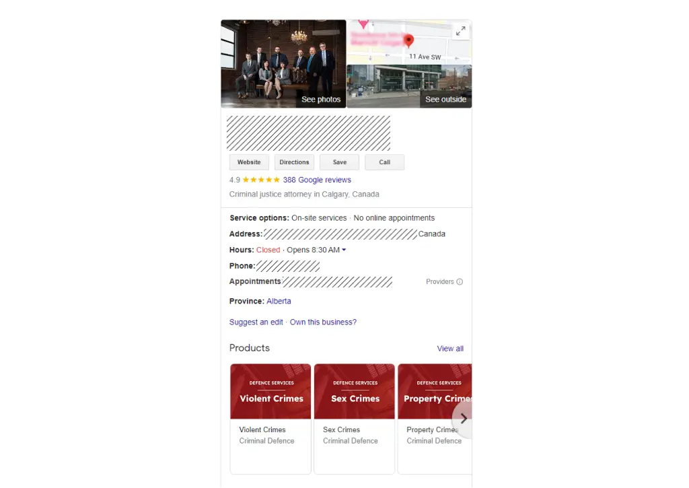Click the Call button
Image resolution: width=689 pixels, height=488 pixels.
click(384, 162)
